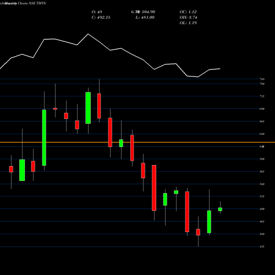The image size is (275, 275).
Task: Click the 715 price axis label
Action: (x=262, y=96)
